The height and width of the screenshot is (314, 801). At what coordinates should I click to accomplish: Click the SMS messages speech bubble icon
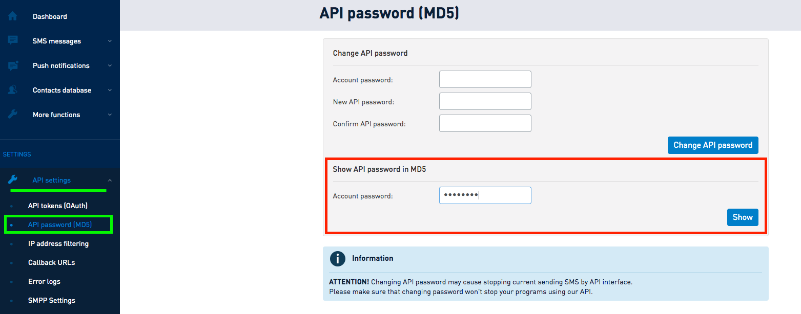(13, 40)
